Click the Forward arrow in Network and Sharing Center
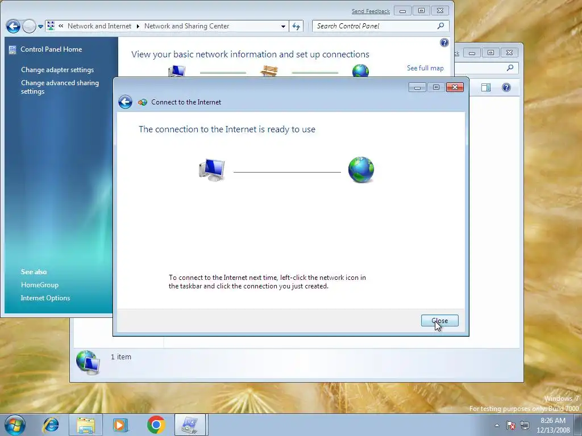The width and height of the screenshot is (582, 436). coord(29,26)
